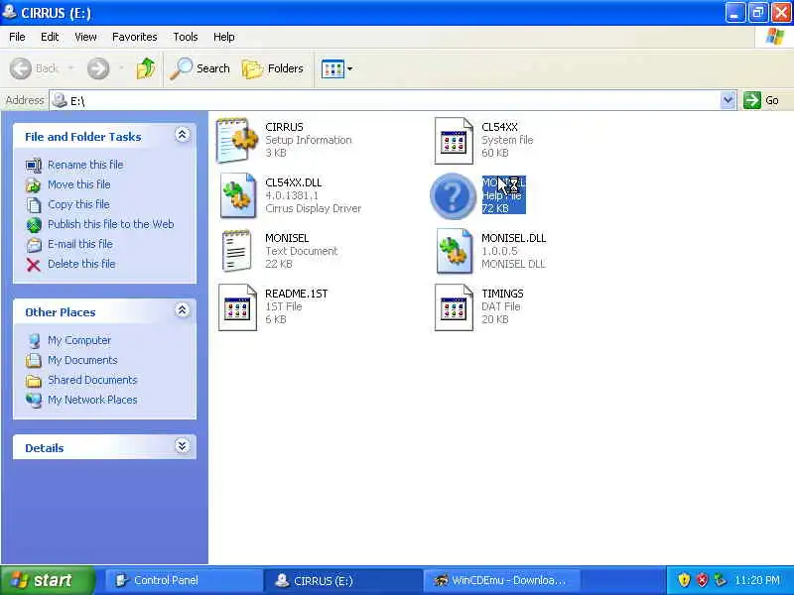Screen dimensions: 794x595
Task: Select the MONISEL Text Document icon
Action: point(236,251)
